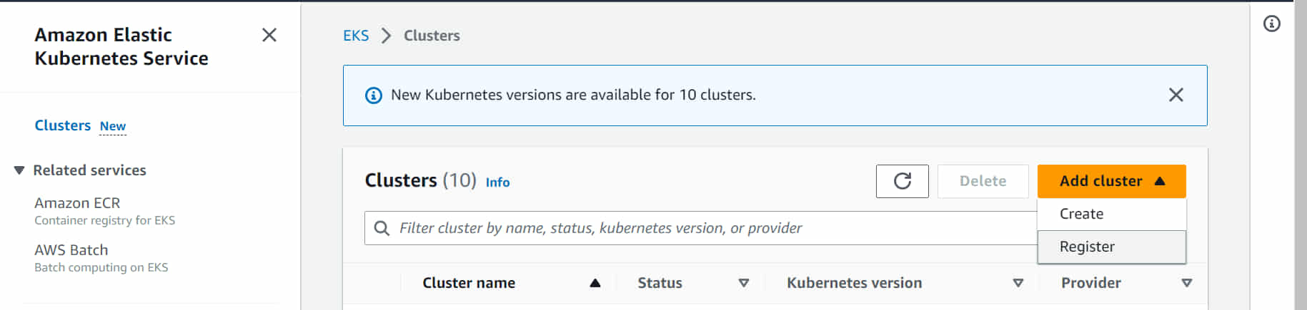Open the Clusters Info link

pos(497,182)
